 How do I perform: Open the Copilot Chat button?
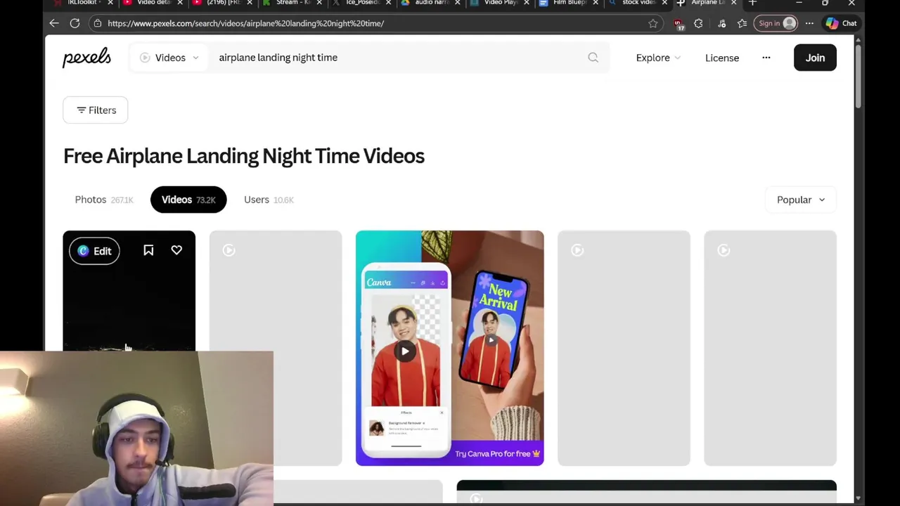841,23
